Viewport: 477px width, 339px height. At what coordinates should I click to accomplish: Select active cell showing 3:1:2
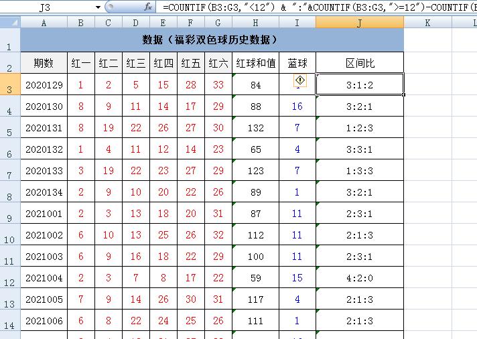click(x=360, y=84)
